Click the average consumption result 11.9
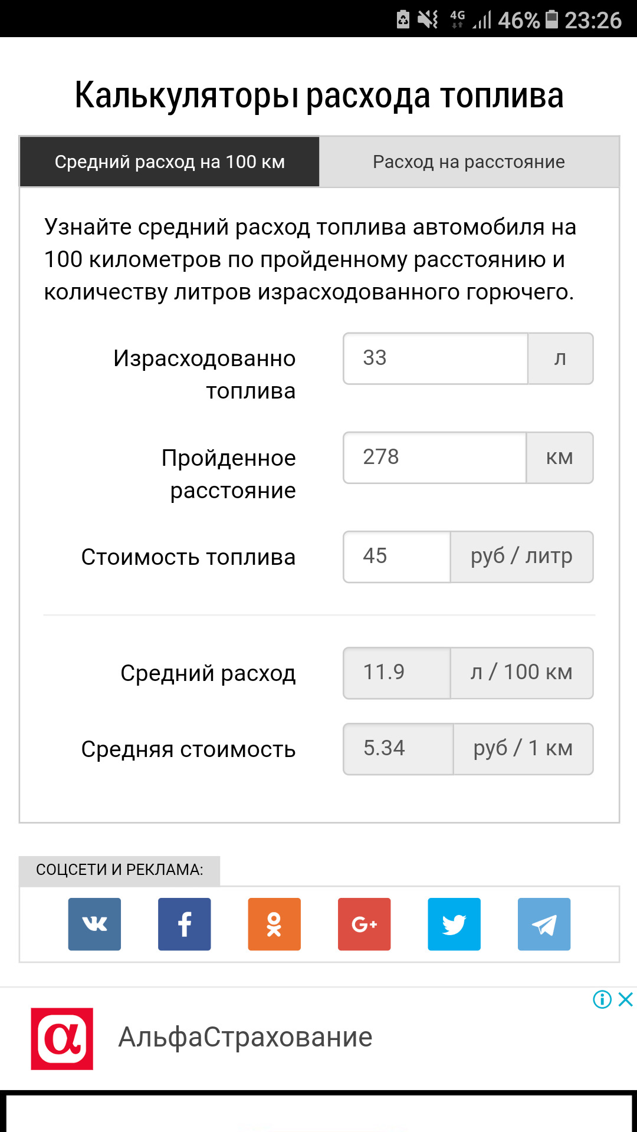The height and width of the screenshot is (1132, 637). pos(397,673)
